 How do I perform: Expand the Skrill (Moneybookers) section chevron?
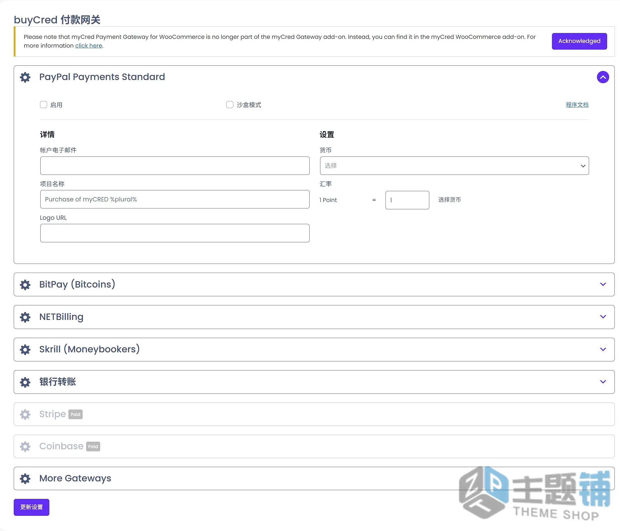[x=603, y=349]
